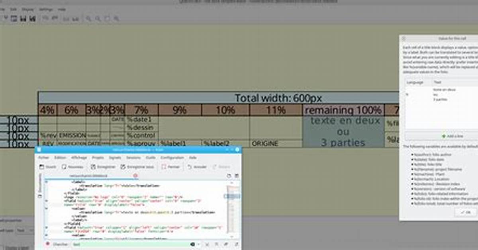
Task: Select the 10% column header
Action: point(225,110)
